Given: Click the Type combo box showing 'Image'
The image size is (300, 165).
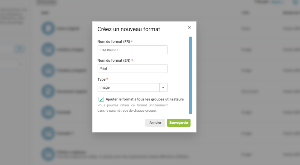Looking at the screenshot, I should [x=128, y=87].
